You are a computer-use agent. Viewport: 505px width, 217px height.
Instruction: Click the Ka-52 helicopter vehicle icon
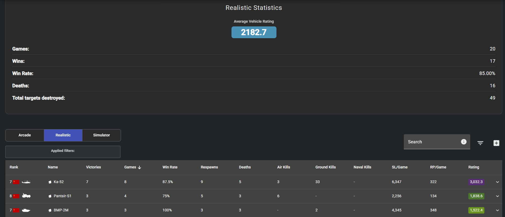[x=26, y=182]
